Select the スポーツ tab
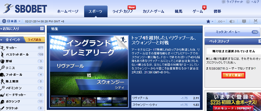 coord(96,12)
